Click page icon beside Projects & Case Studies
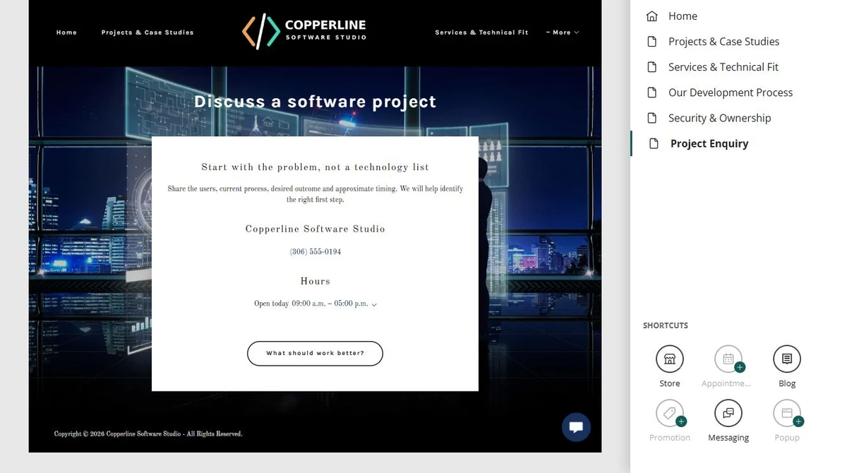 click(652, 42)
